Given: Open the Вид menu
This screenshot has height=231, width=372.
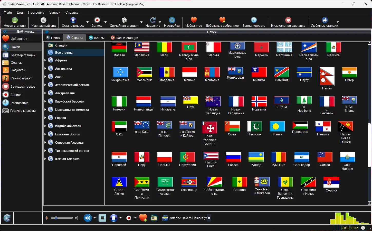Looking at the screenshot, I should click(20, 12).
